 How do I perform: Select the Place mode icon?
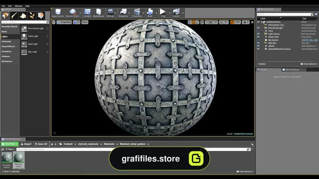[x=5, y=15]
